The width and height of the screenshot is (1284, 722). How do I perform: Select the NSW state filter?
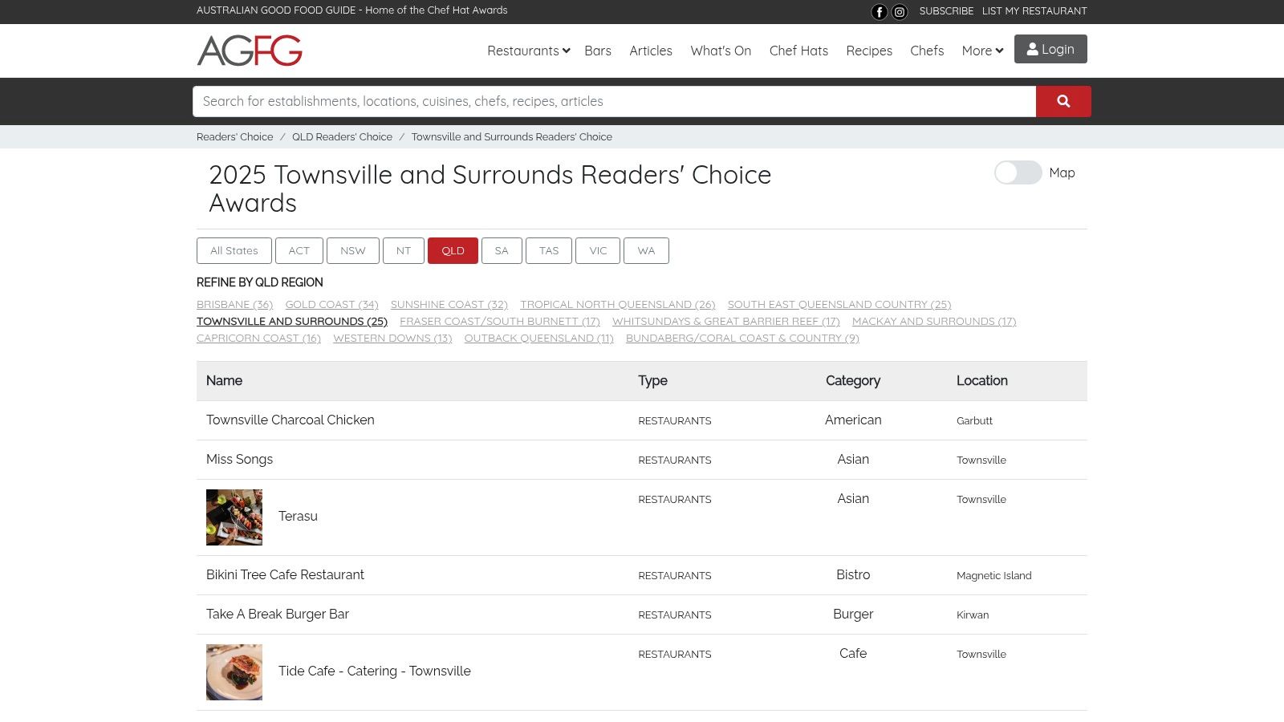352,250
